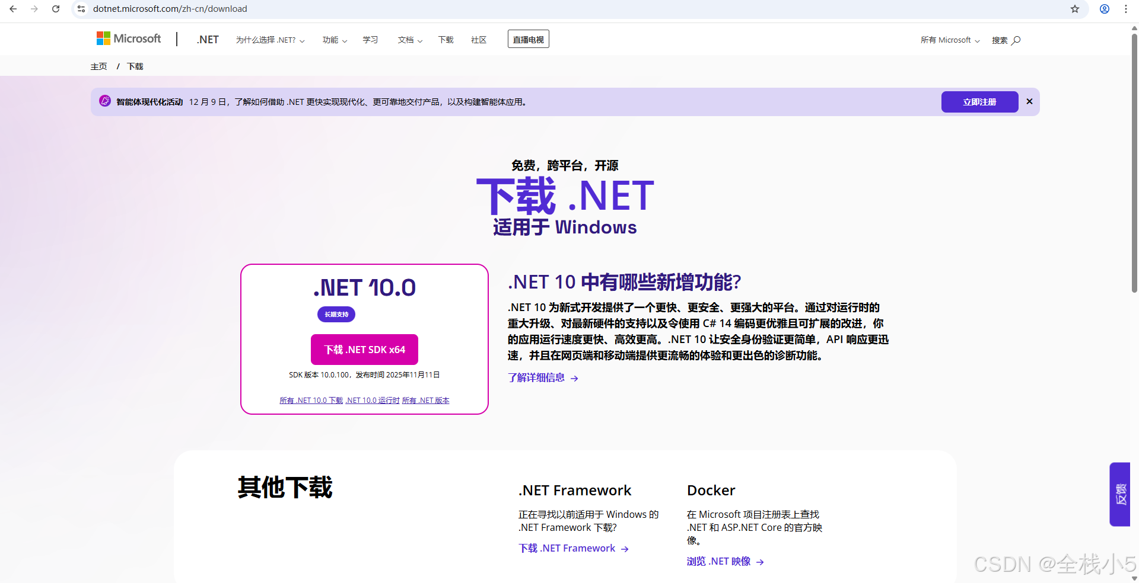The height and width of the screenshot is (583, 1139).
Task: Click 浏览 .NET 映像 link
Action: coord(725,561)
